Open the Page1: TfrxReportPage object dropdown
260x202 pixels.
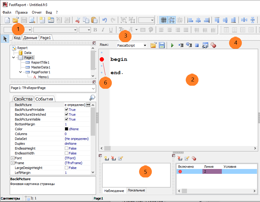[x=93, y=88]
